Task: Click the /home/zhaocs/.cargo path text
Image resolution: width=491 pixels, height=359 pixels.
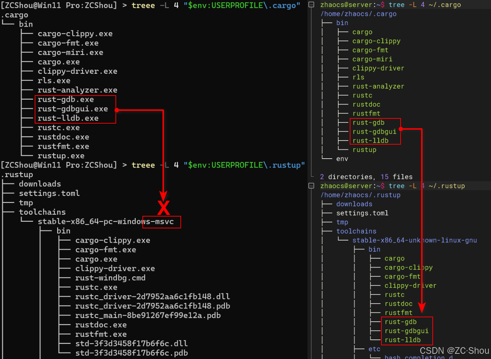Action: [358, 14]
